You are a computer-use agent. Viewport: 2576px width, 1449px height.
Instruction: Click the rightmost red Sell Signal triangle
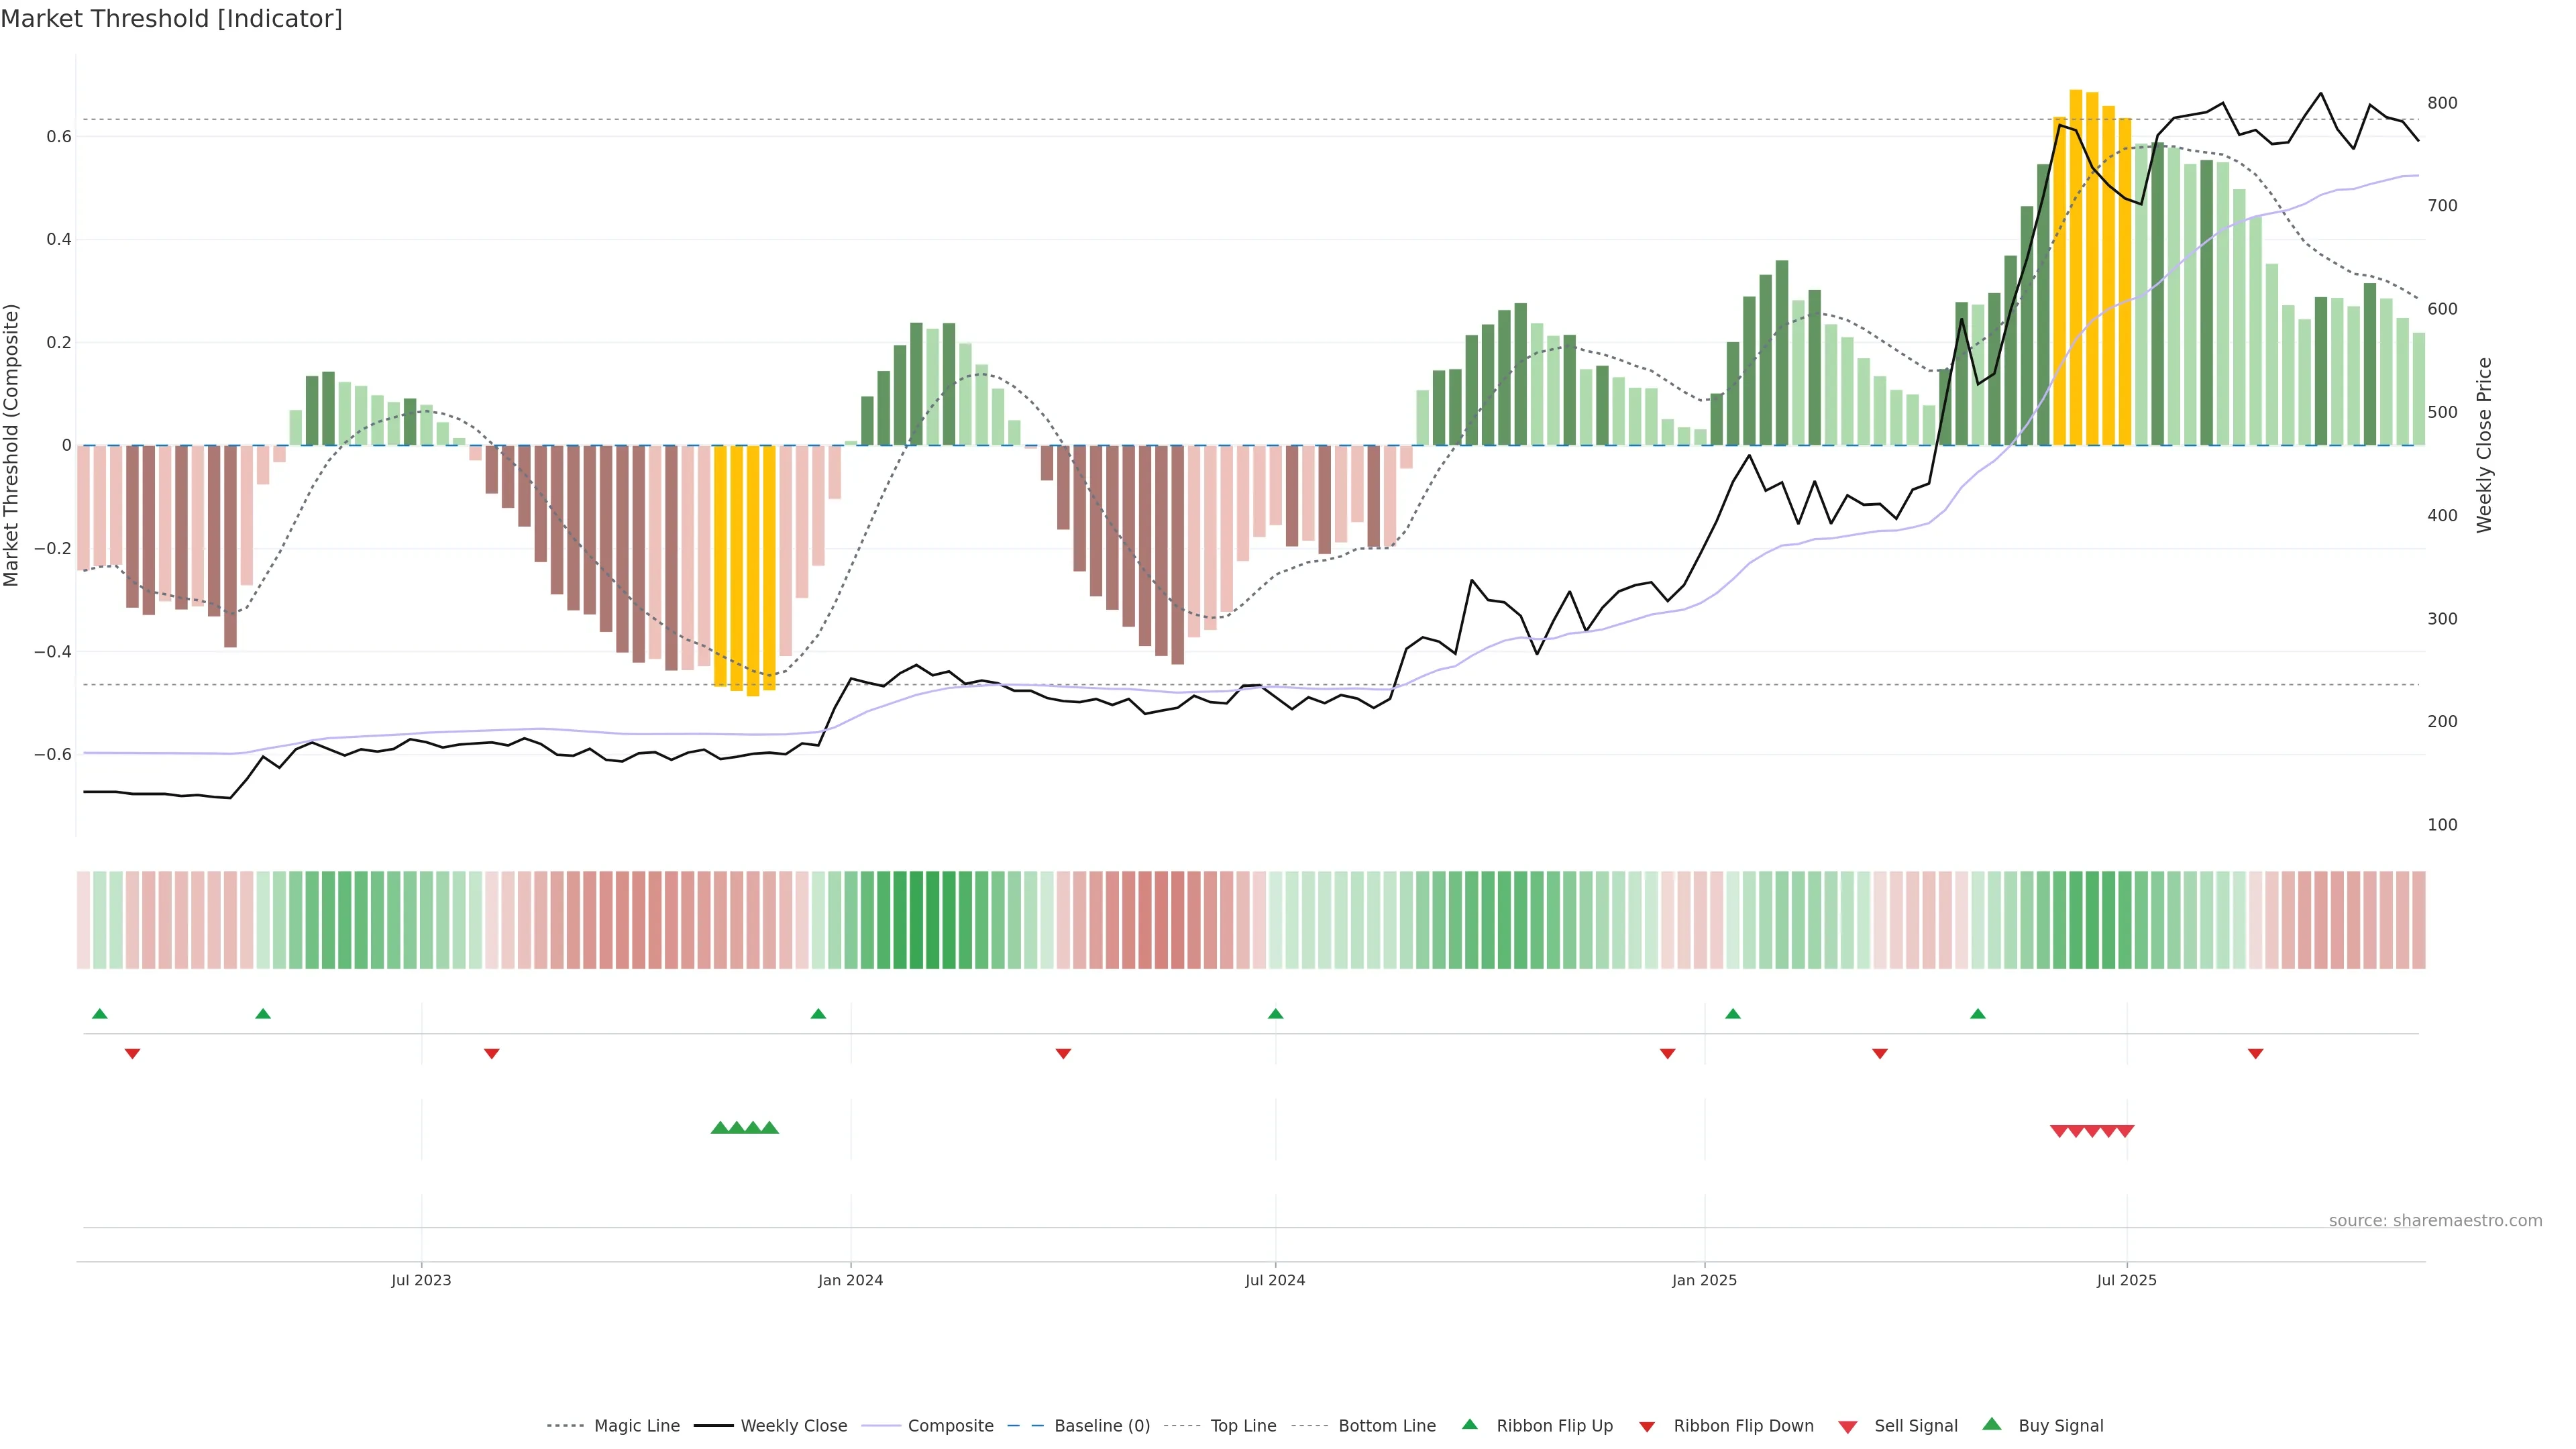pyautogui.click(x=2125, y=1131)
